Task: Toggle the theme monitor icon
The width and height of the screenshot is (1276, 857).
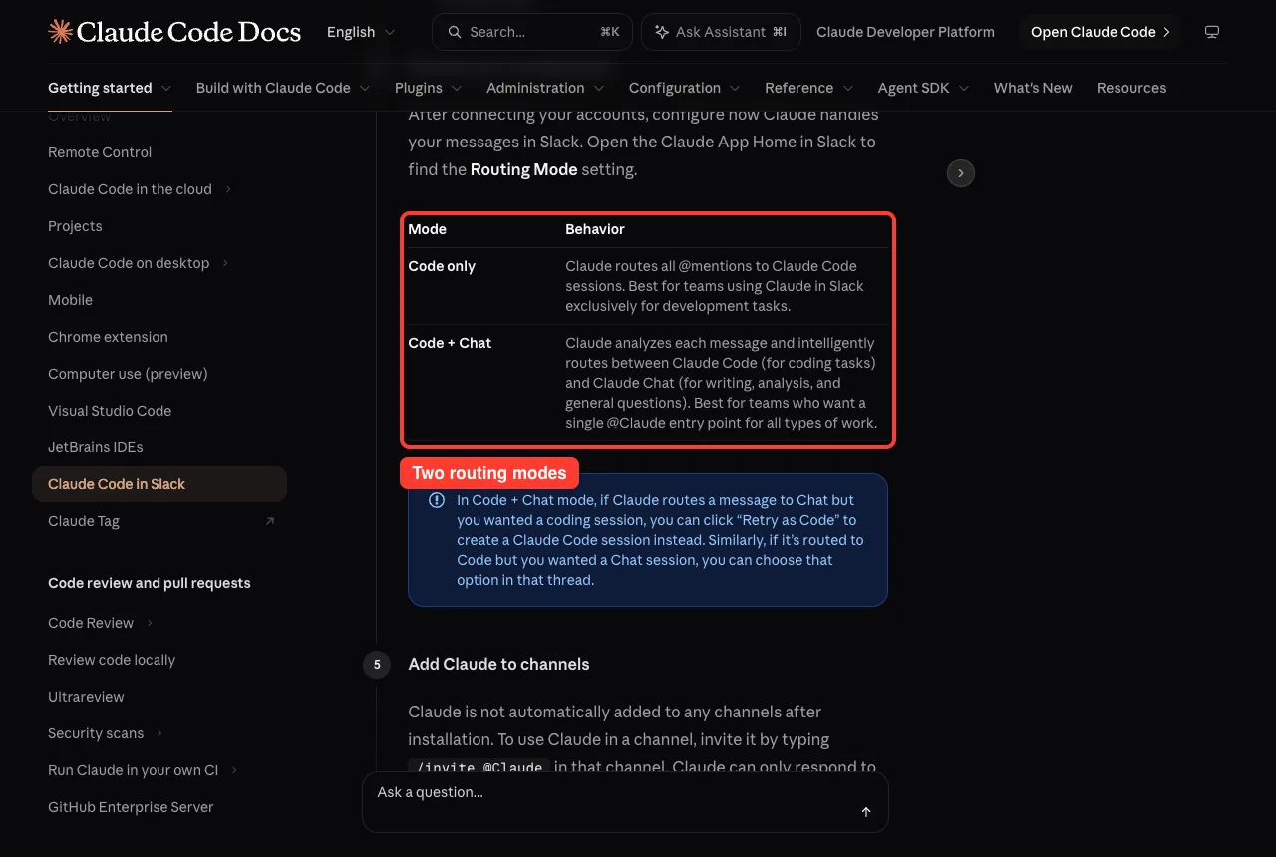Action: point(1212,32)
